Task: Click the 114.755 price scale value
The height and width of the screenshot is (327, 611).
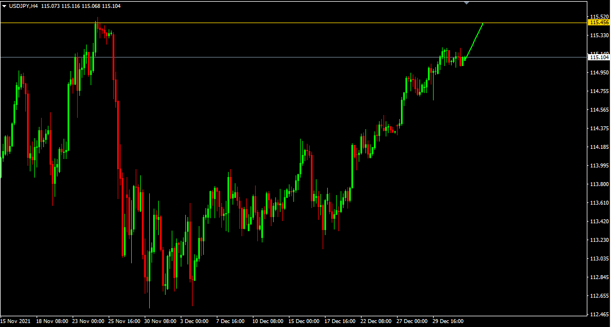Action: pyautogui.click(x=599, y=91)
